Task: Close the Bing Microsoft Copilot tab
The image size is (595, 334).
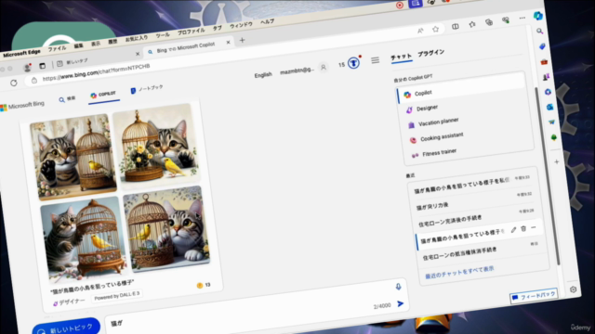Action: pos(228,43)
